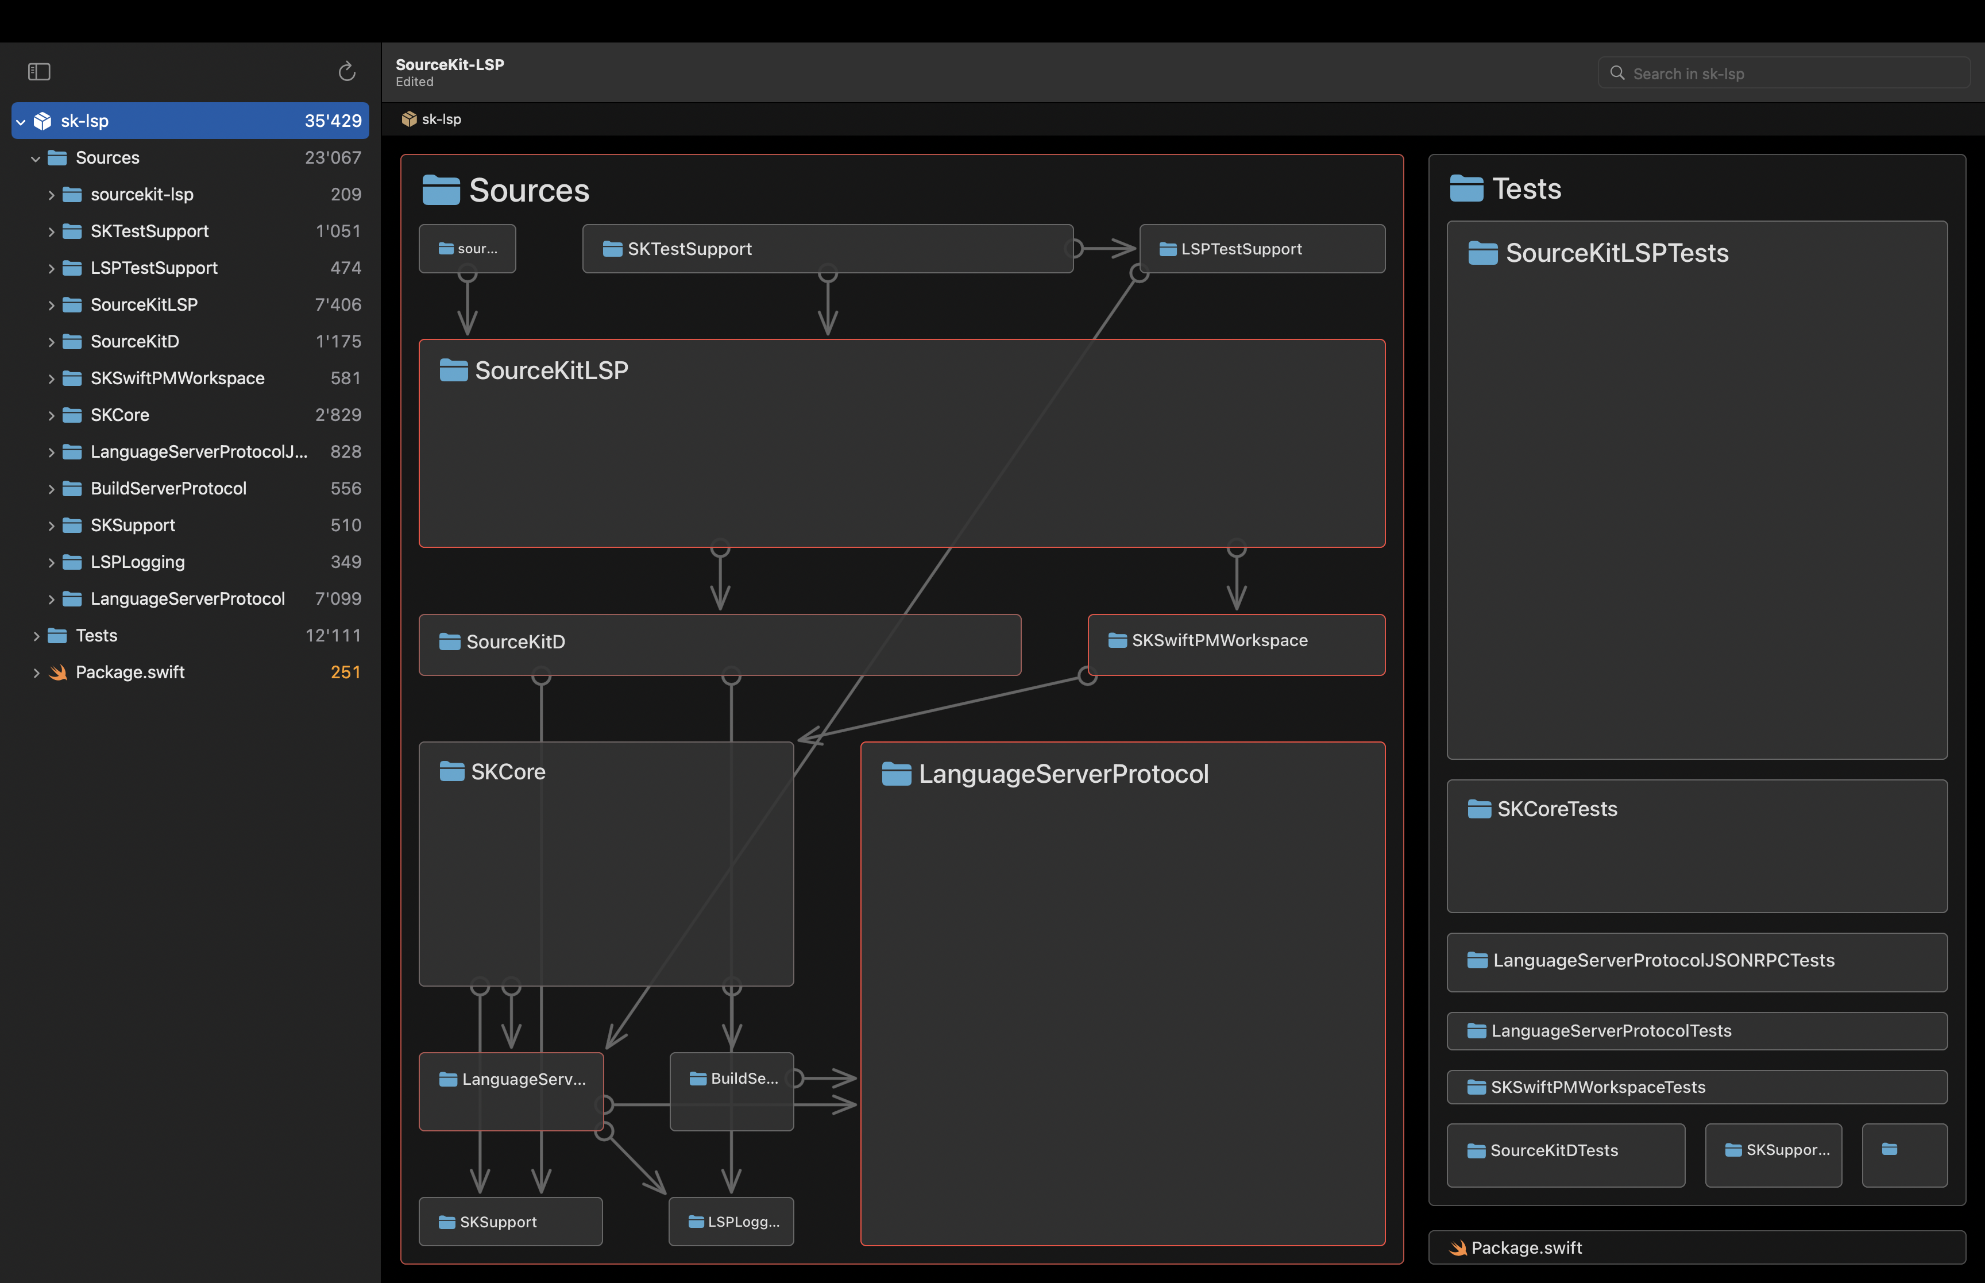Expand the SKCore folder in sidebar
The width and height of the screenshot is (1985, 1283).
tap(51, 415)
